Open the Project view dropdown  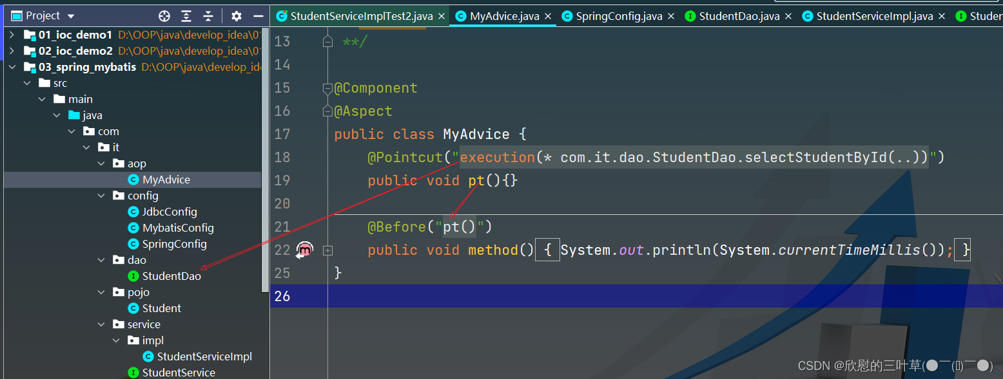[71, 16]
